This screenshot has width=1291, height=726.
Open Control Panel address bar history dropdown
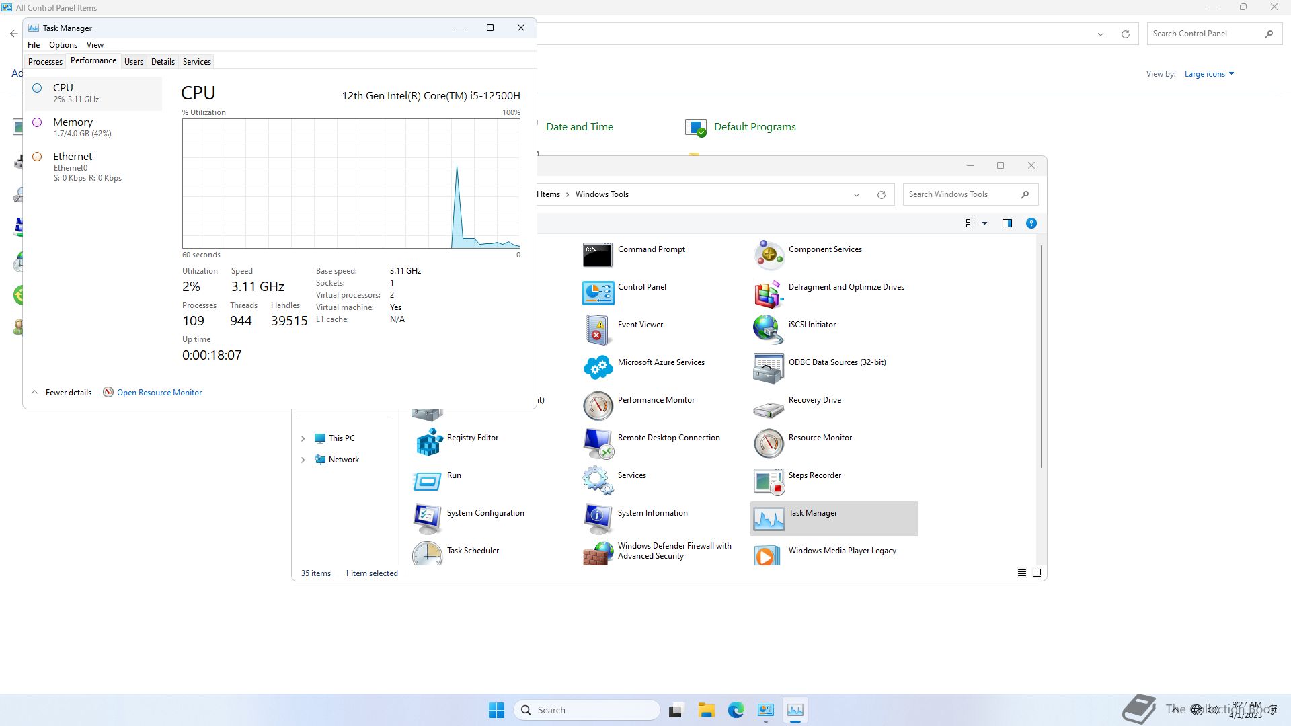click(1100, 34)
